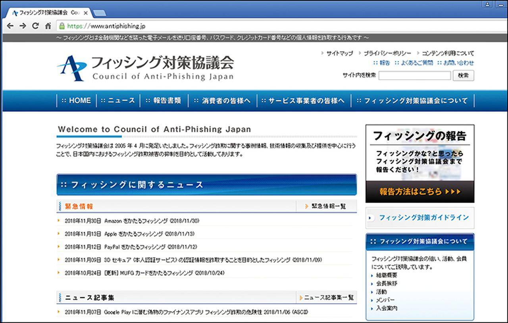
Task: Click the green padlock security icon
Action: (x=62, y=26)
